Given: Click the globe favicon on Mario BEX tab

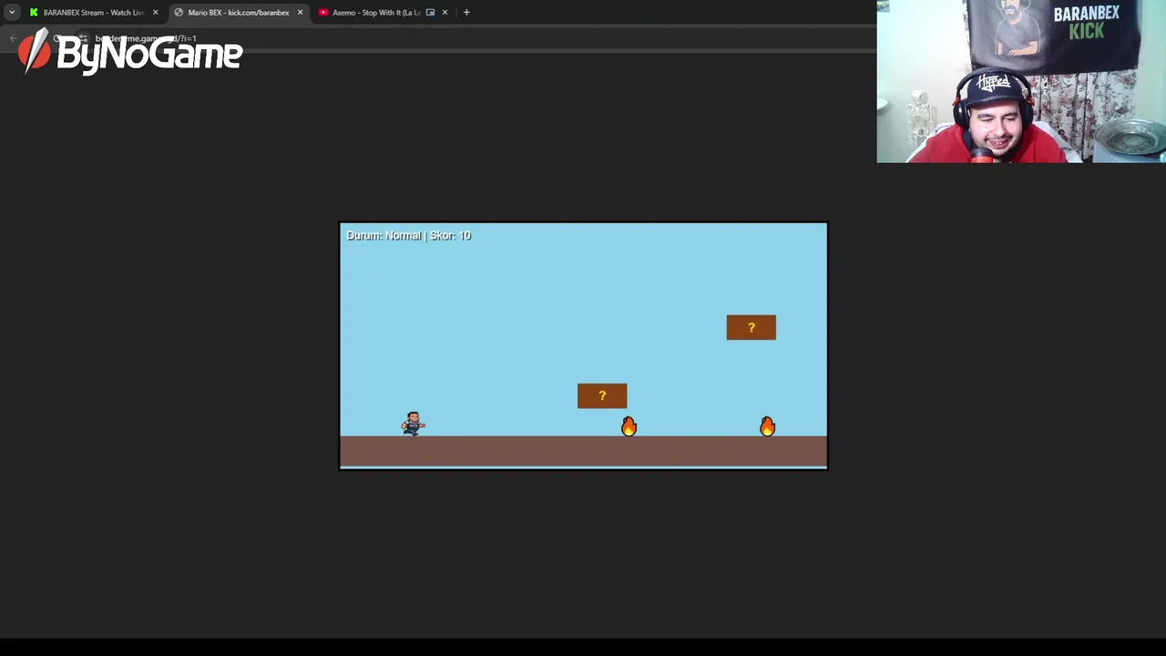Looking at the screenshot, I should (179, 13).
